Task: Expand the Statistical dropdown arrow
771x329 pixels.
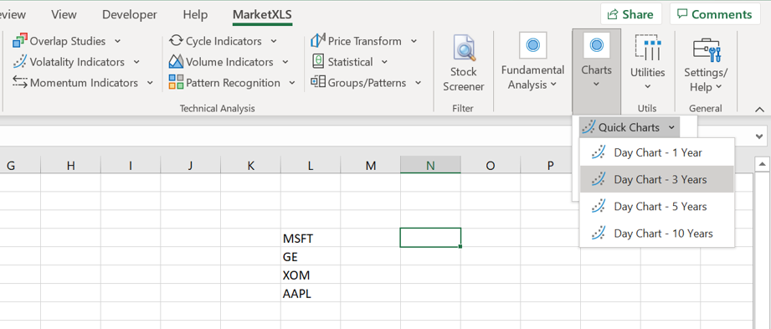Action: (x=384, y=62)
